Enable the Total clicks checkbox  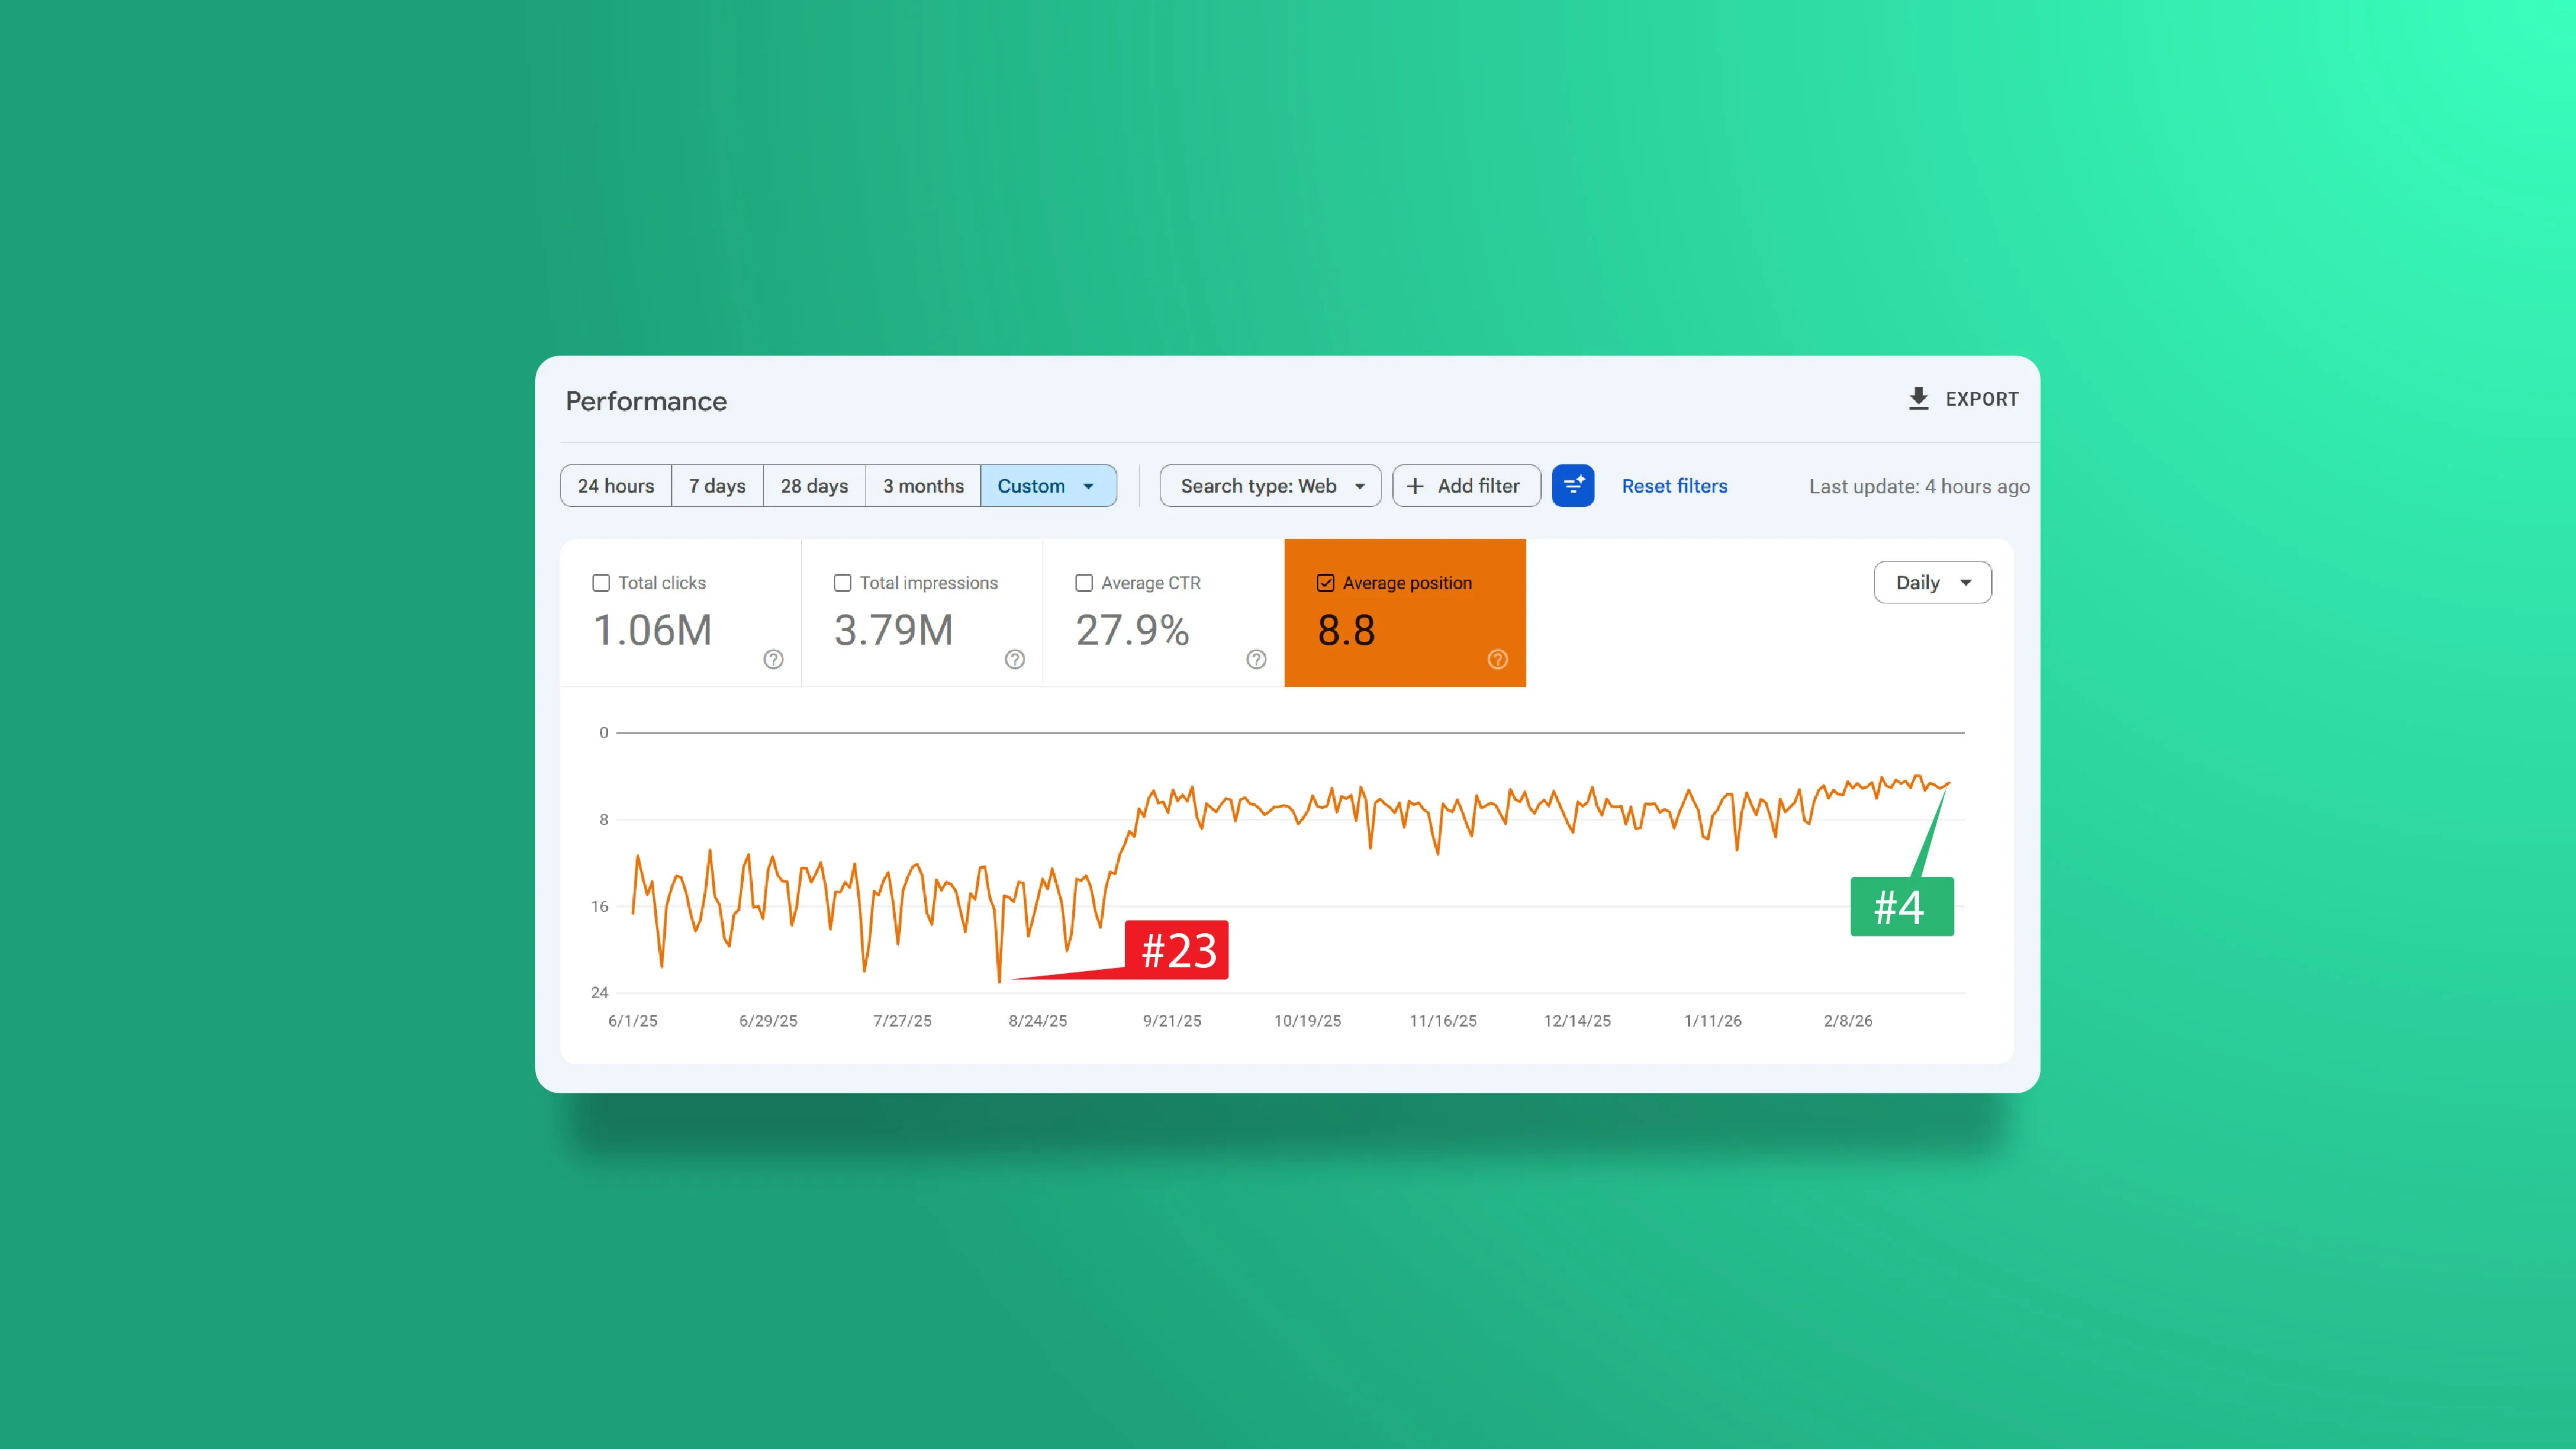coord(601,582)
